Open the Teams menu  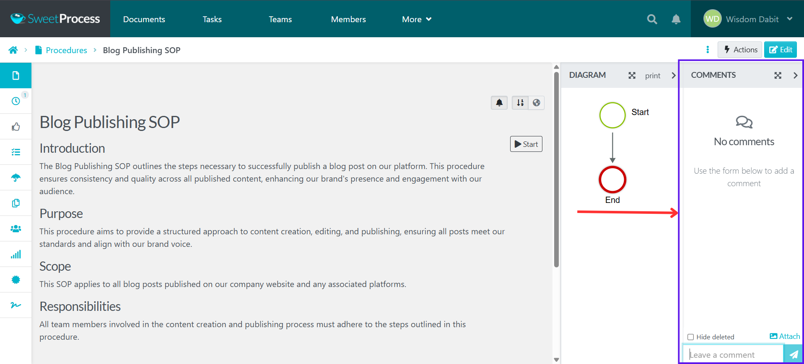pos(280,19)
